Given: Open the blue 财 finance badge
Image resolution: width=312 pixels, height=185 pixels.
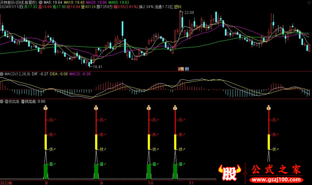Looking at the screenshot, I should point(187,69).
